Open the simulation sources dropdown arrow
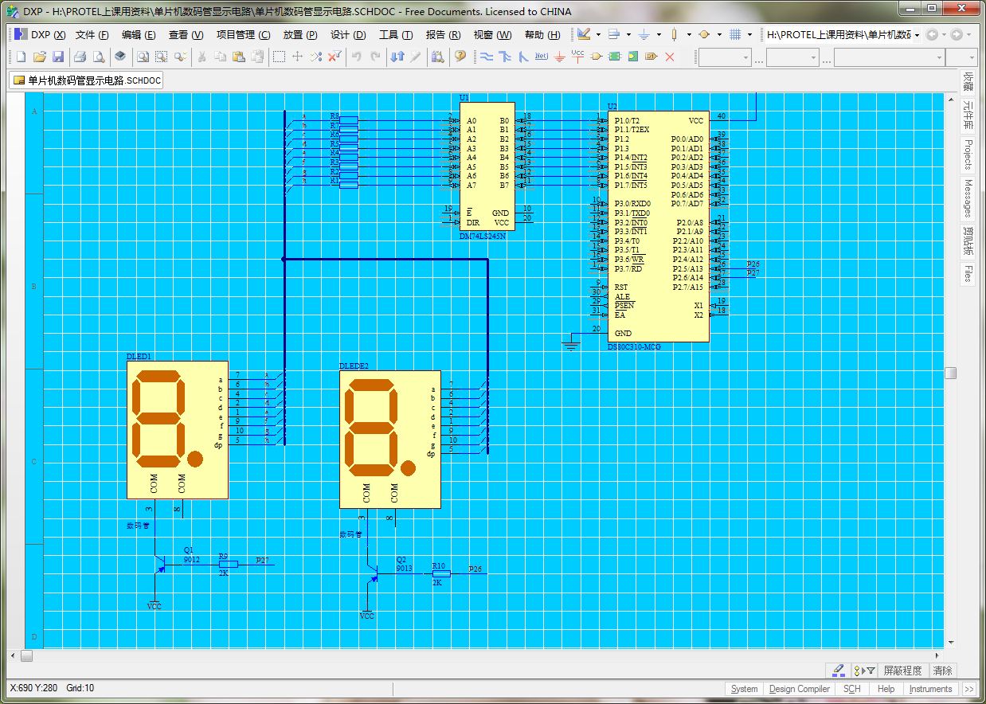 coord(719,35)
